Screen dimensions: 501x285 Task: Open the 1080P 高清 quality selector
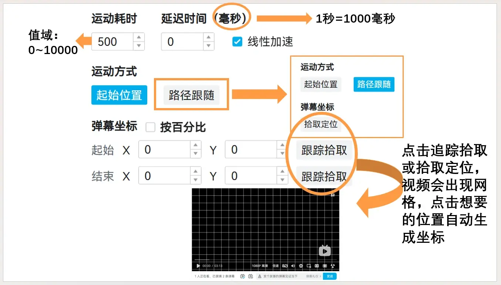coord(259,266)
